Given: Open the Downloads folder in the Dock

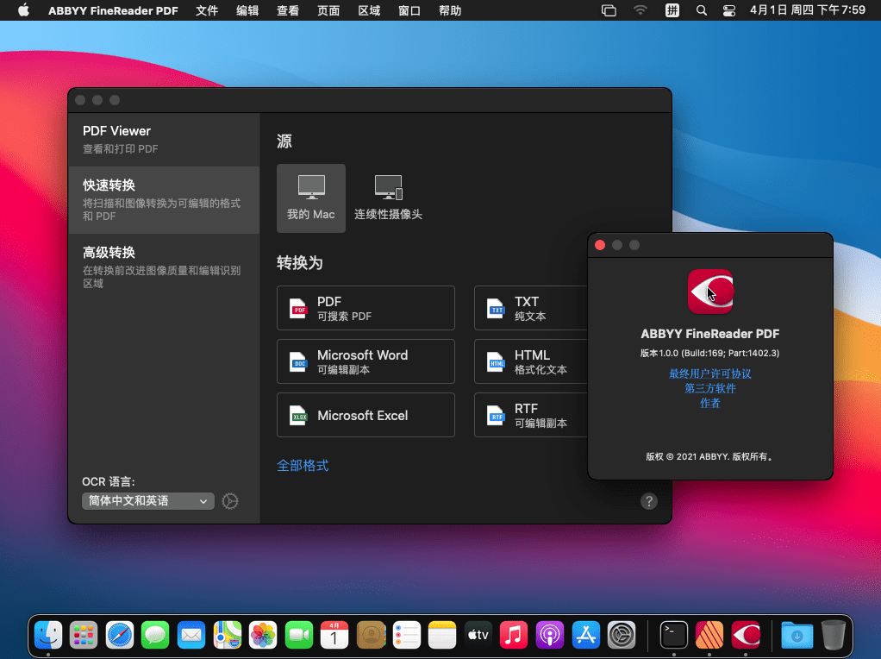Looking at the screenshot, I should 797,636.
